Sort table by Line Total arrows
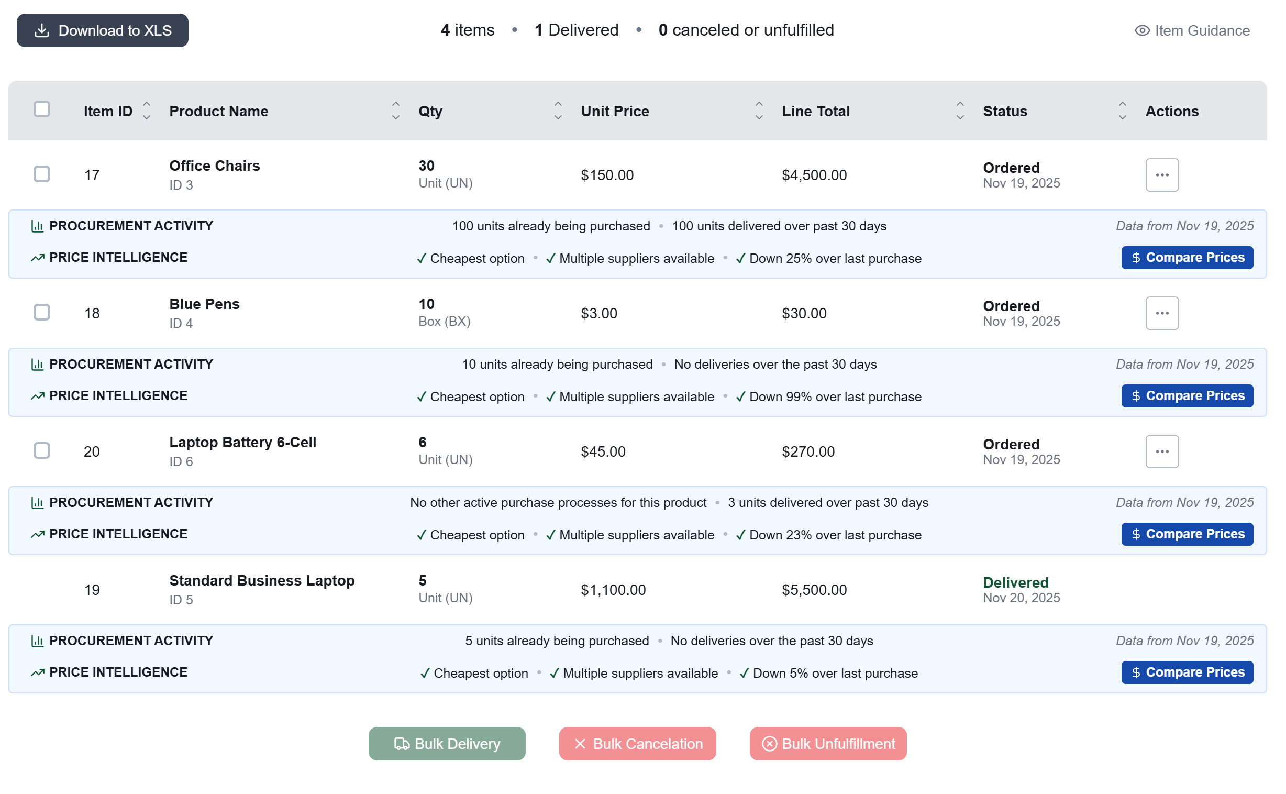The width and height of the screenshot is (1286, 794). point(961,111)
